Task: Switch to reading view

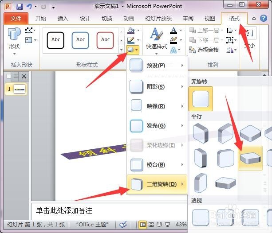Action: (159, 225)
